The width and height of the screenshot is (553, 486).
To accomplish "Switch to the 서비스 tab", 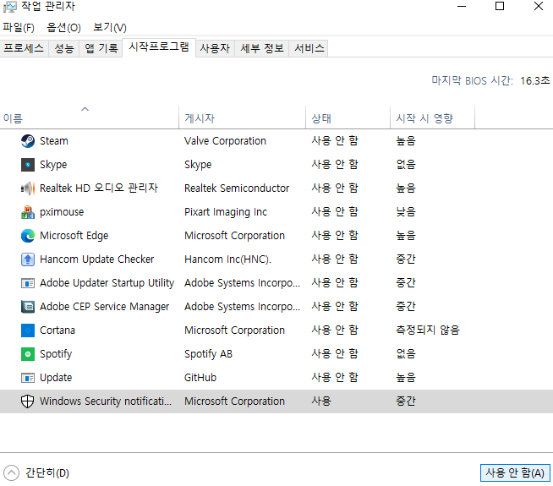I will point(309,48).
